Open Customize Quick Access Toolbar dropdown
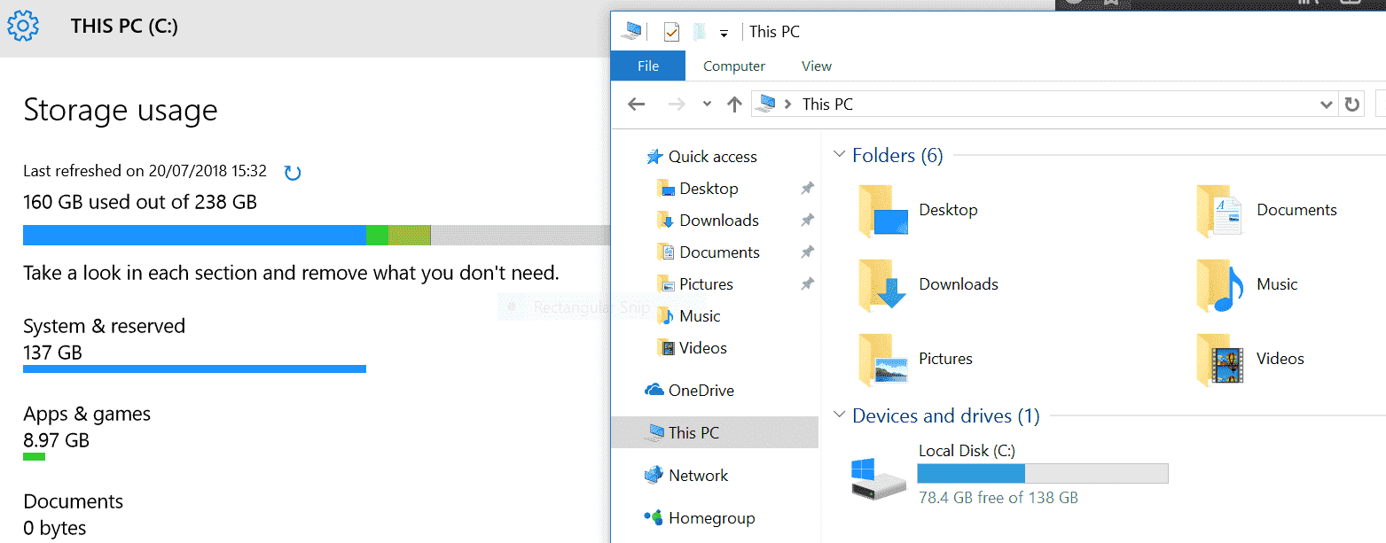Screen dimensions: 1386x543 (724, 33)
